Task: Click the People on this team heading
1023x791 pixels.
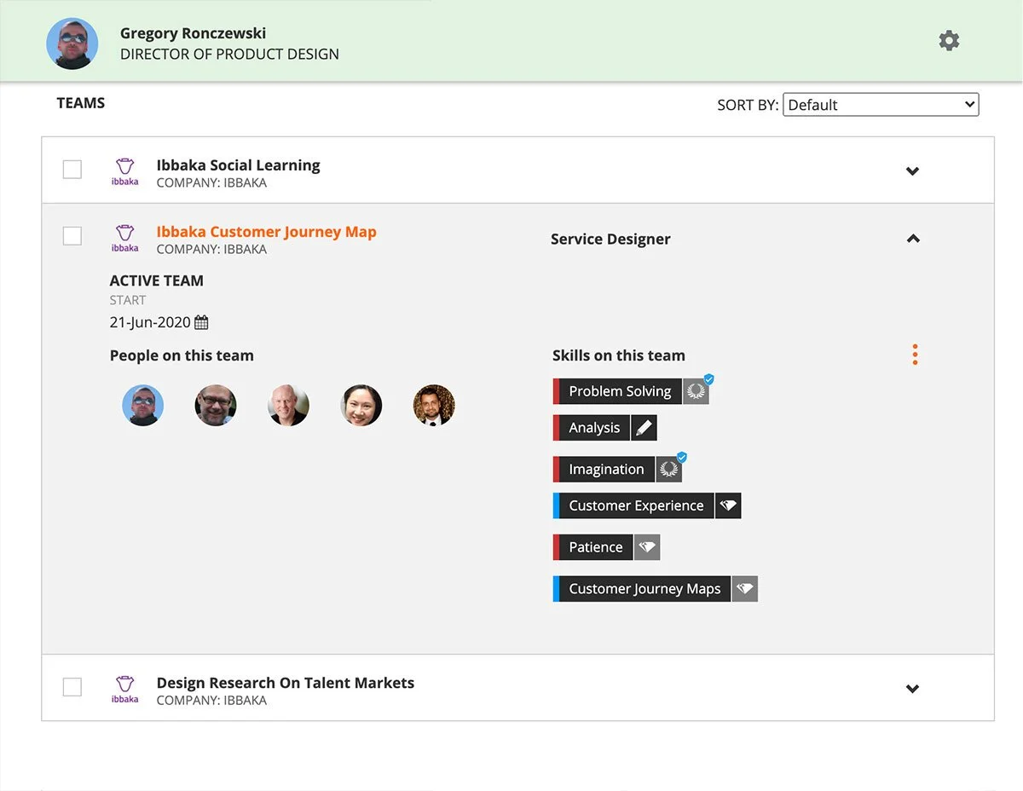Action: click(182, 355)
